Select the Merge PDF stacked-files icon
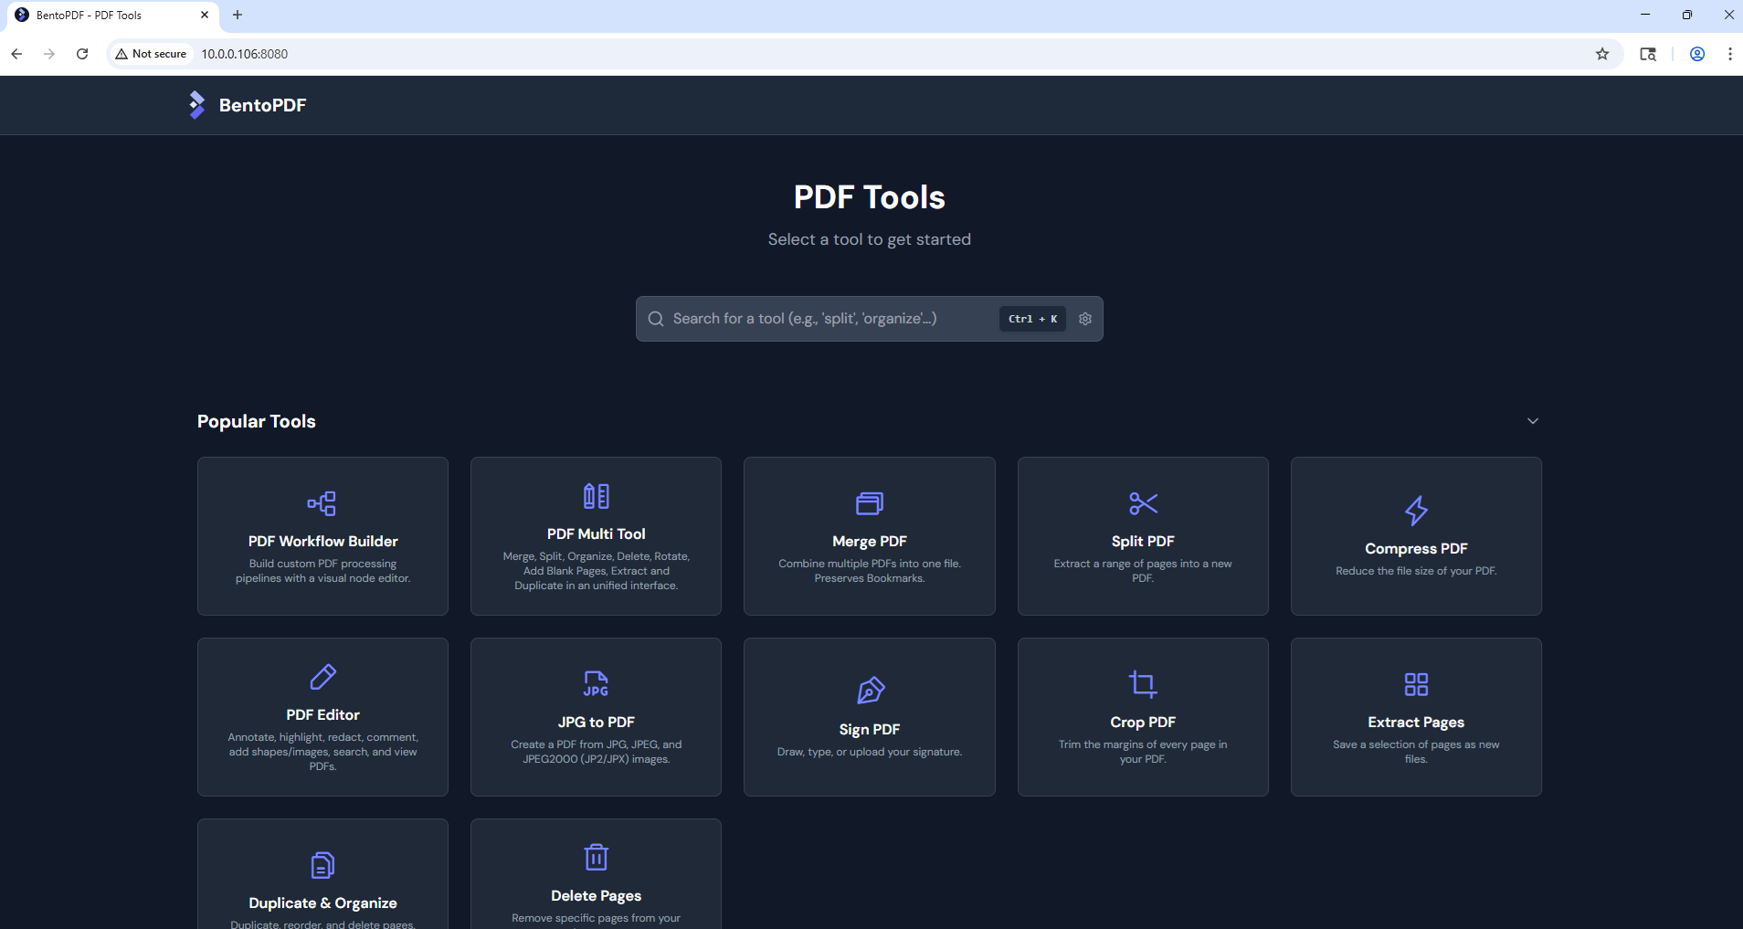Screen dimensions: 1743x929 tap(869, 503)
